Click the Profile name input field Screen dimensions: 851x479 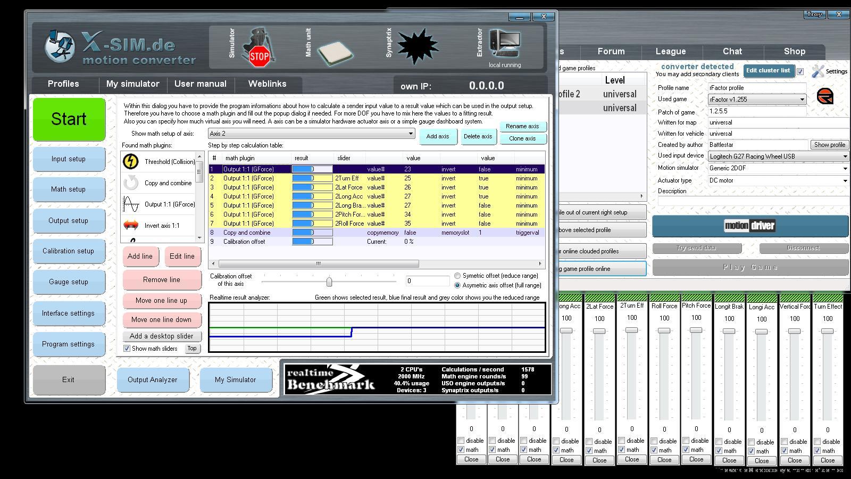click(757, 88)
